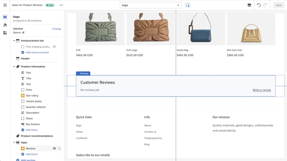Click Add block under Apps
This screenshot has height=161, width=287.
32,154
